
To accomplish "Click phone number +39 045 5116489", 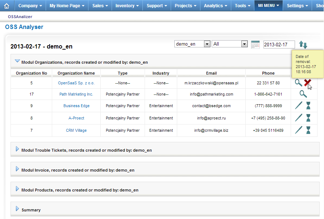I will click(x=268, y=130).
